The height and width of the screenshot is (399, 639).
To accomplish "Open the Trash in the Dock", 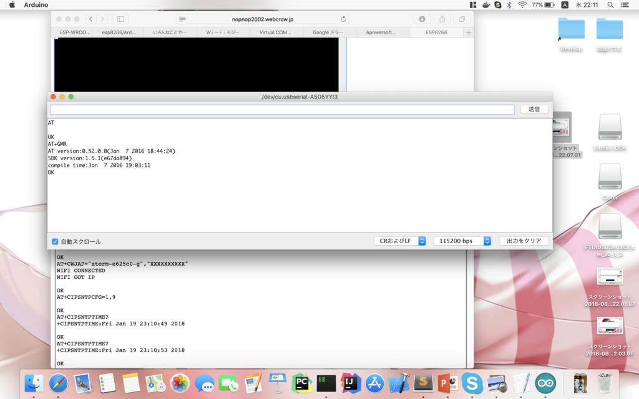I will point(605,383).
